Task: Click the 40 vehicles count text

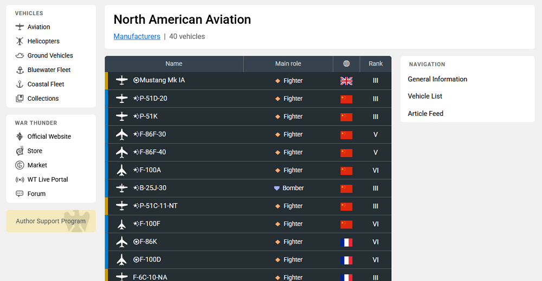Action: 187,37
